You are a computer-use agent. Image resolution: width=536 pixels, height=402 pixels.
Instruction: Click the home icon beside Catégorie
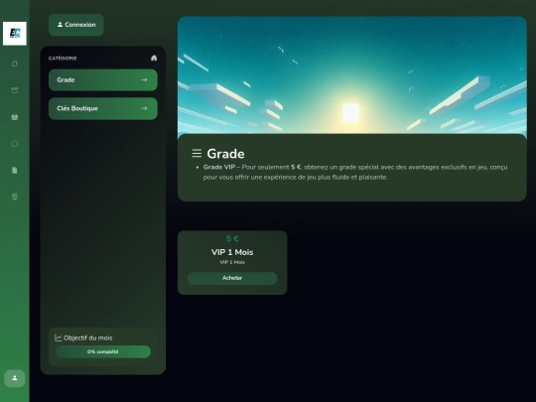(154, 59)
